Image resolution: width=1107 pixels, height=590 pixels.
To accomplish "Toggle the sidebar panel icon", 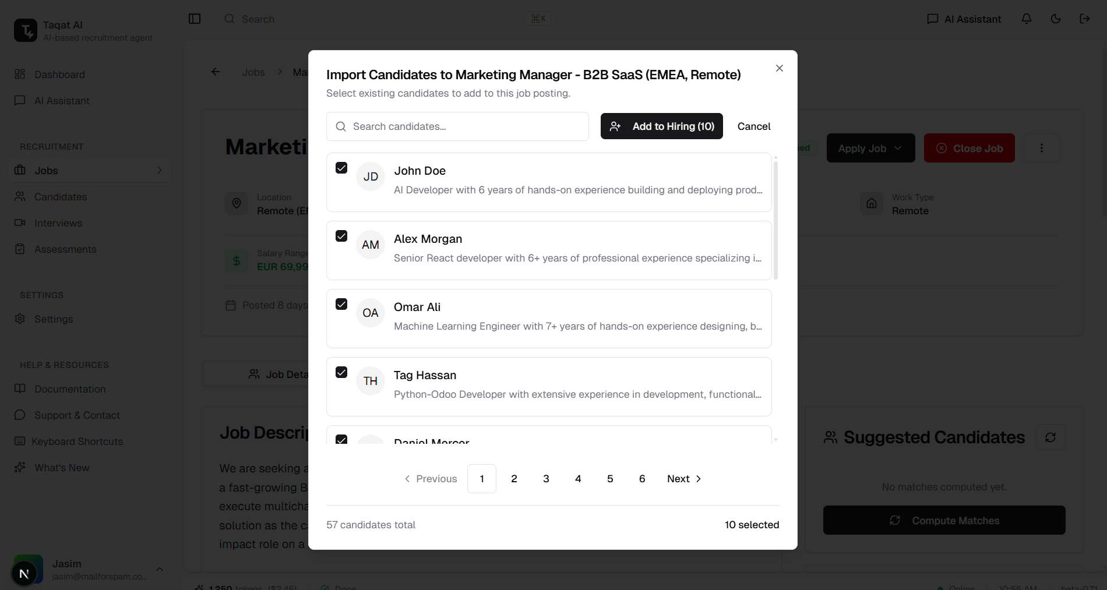I will [x=195, y=19].
